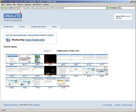Open the Закладки menu

tap(28, 5)
